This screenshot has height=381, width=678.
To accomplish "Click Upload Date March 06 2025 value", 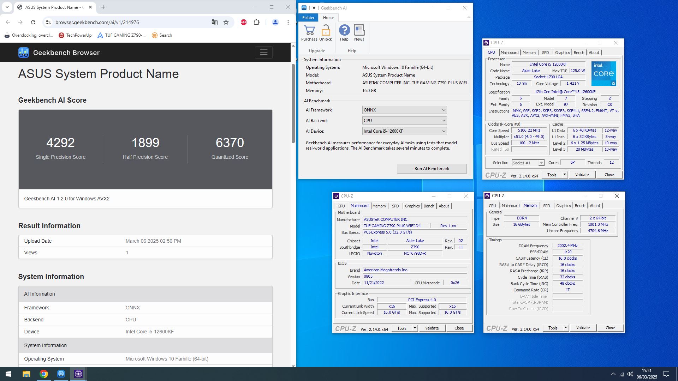I will [153, 241].
